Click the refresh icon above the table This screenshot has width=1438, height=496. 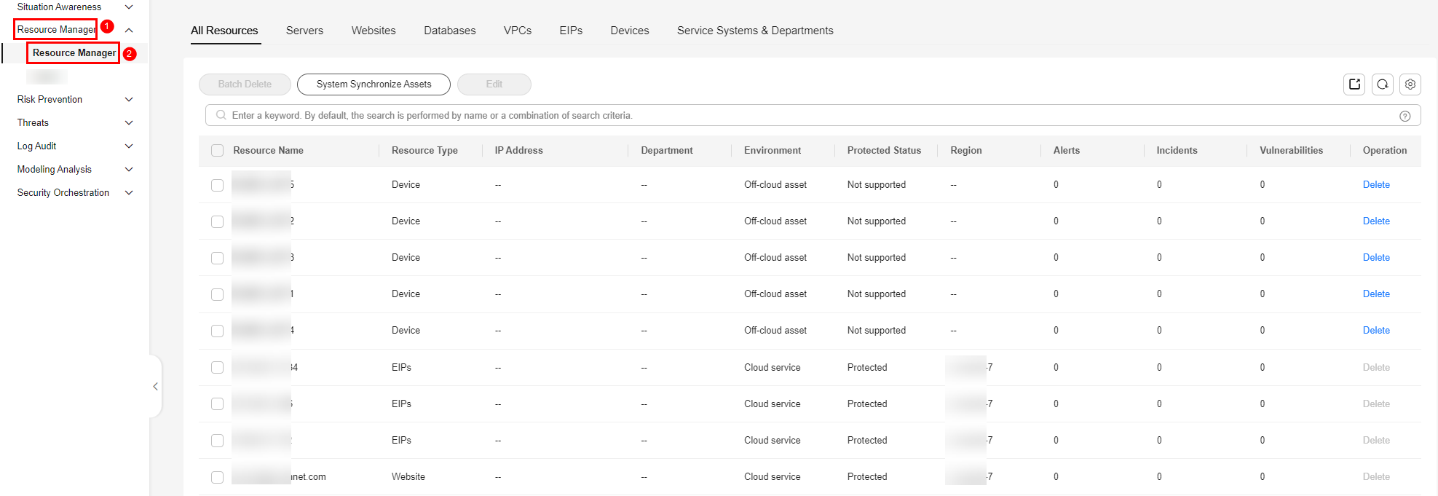(1382, 84)
